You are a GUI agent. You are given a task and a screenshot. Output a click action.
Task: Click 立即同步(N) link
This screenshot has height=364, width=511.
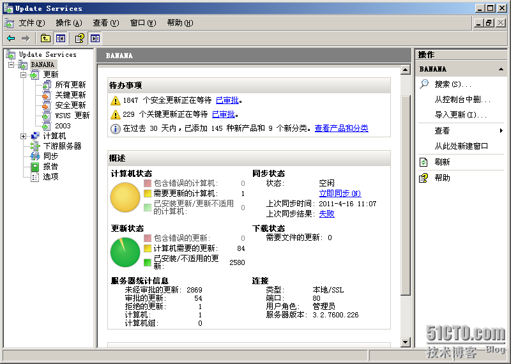(340, 193)
